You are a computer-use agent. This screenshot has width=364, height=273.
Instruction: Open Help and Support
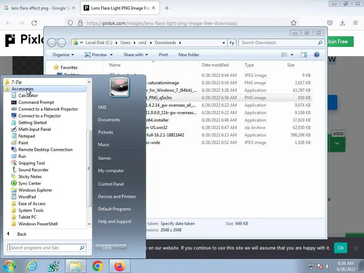[114, 221]
